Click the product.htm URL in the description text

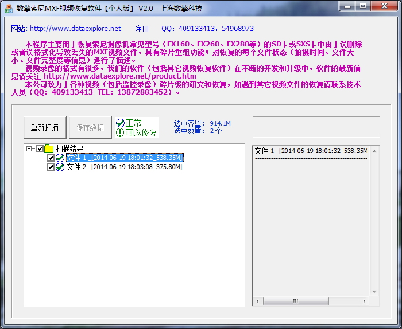point(120,76)
